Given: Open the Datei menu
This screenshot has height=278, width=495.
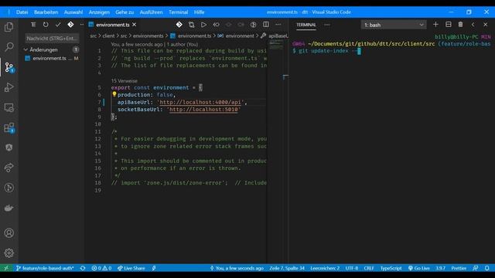Looking at the screenshot, I should tap(22, 12).
